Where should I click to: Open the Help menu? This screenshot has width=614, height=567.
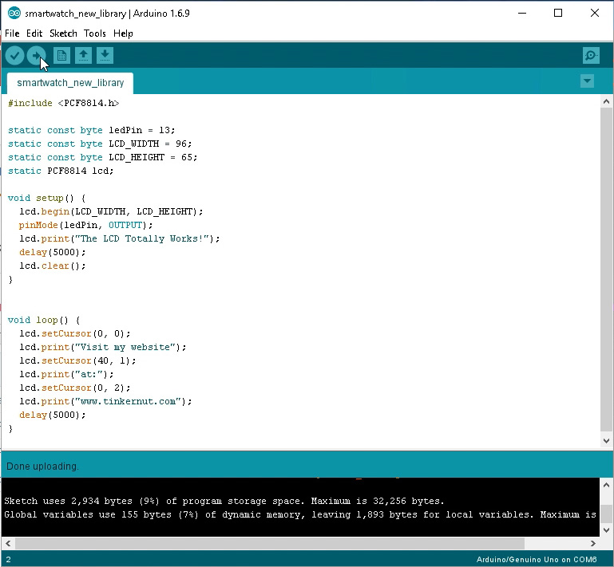123,33
